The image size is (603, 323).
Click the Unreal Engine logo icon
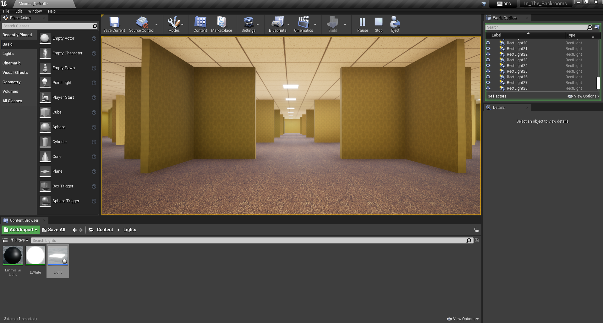(x=4, y=4)
